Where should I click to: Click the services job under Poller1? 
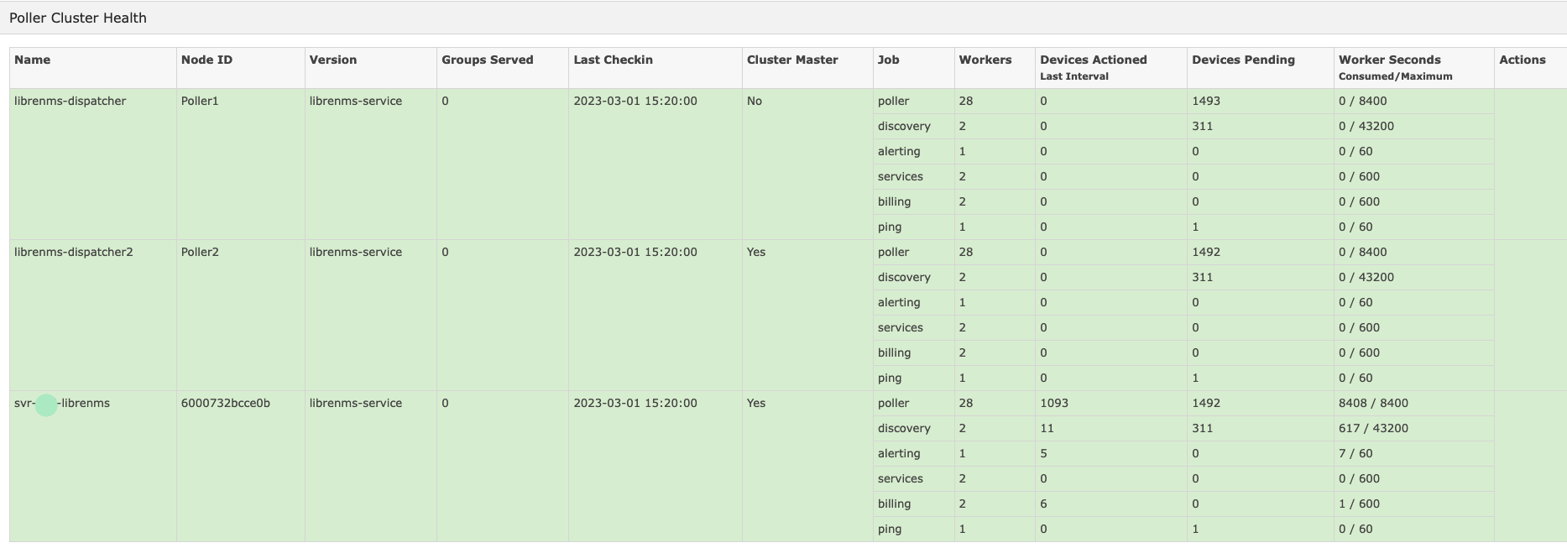tap(901, 176)
